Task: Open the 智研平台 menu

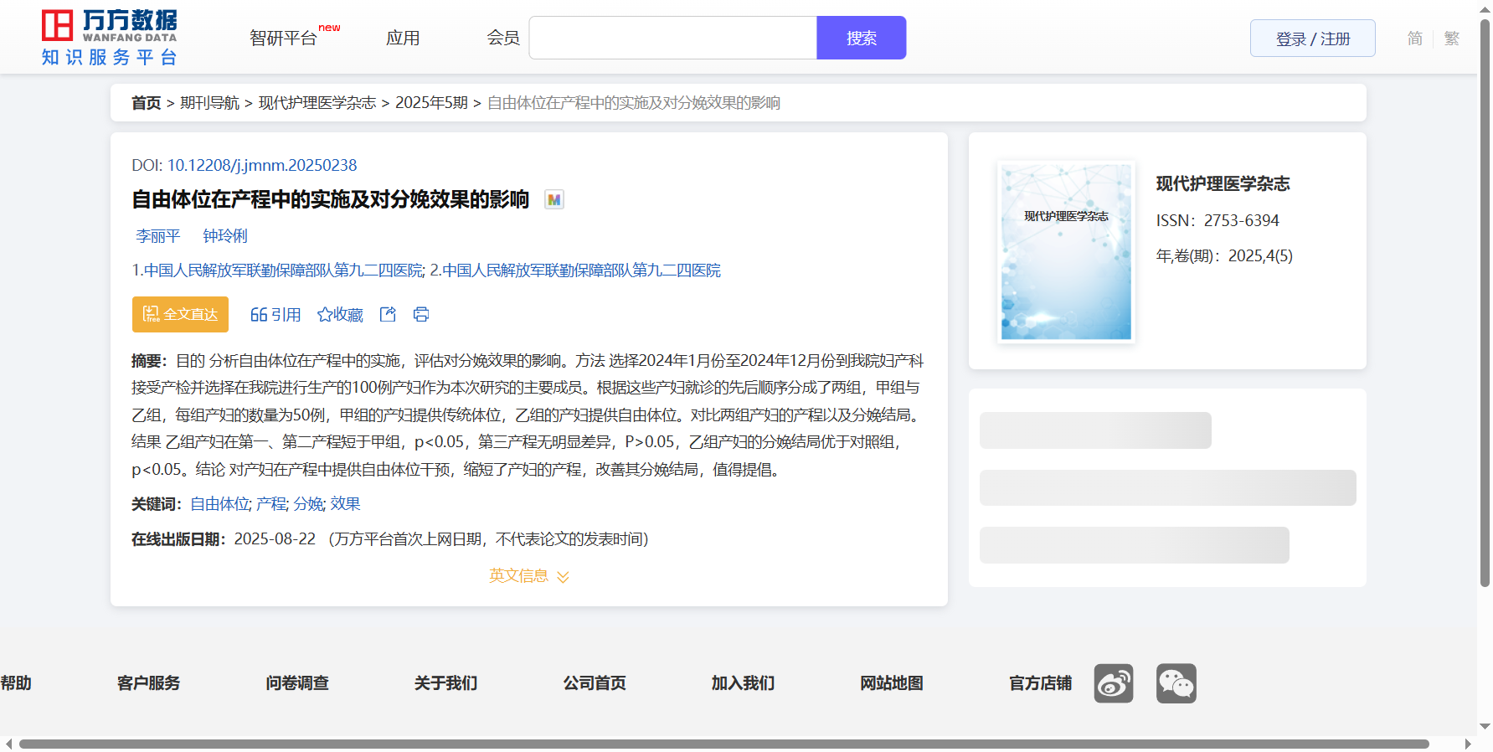Action: point(284,39)
